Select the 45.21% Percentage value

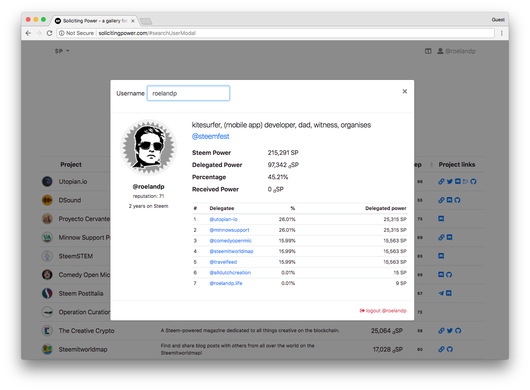pyautogui.click(x=278, y=177)
